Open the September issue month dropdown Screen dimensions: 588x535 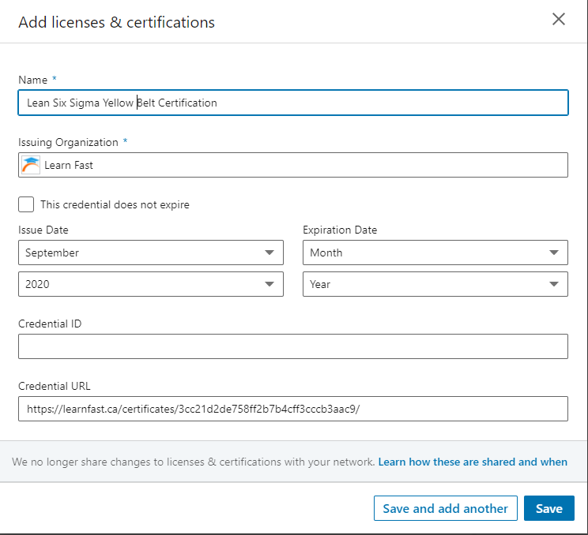click(x=142, y=253)
